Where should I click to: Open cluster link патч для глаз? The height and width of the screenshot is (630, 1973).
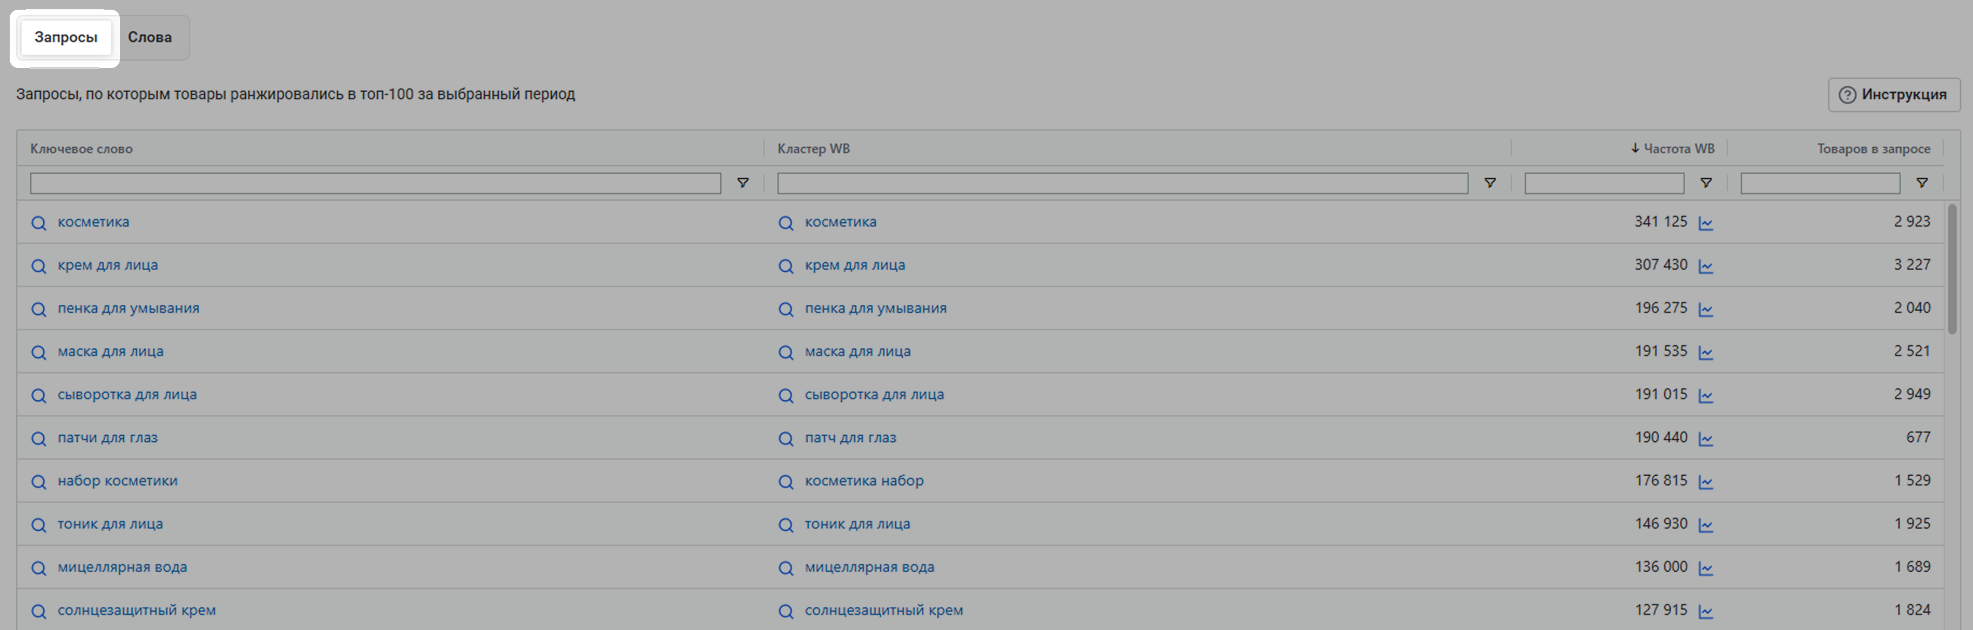(x=850, y=438)
